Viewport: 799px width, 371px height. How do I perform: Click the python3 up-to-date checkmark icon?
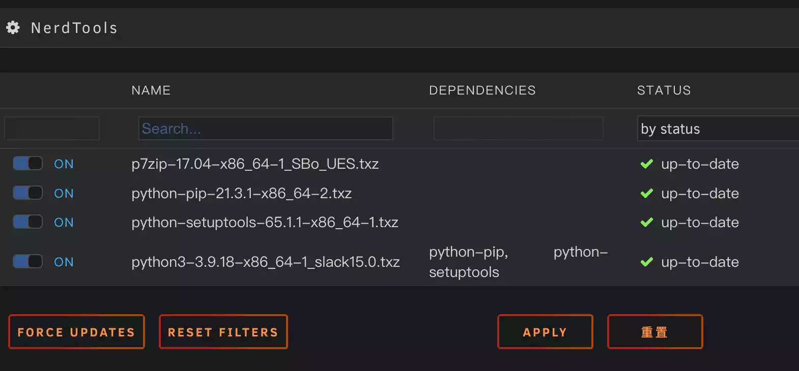pyautogui.click(x=646, y=262)
